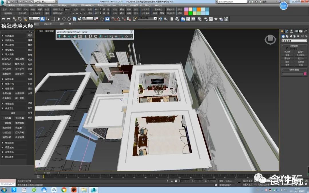Toggle Window/Crossing selection mode
The height and width of the screenshot is (193, 309).
click(x=58, y=19)
